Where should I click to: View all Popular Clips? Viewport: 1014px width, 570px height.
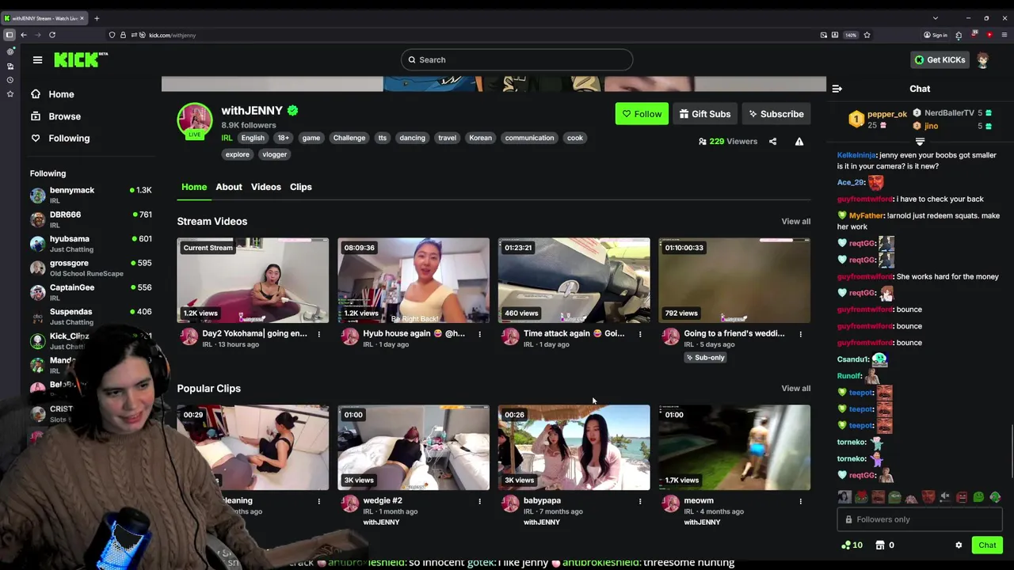[796, 389]
